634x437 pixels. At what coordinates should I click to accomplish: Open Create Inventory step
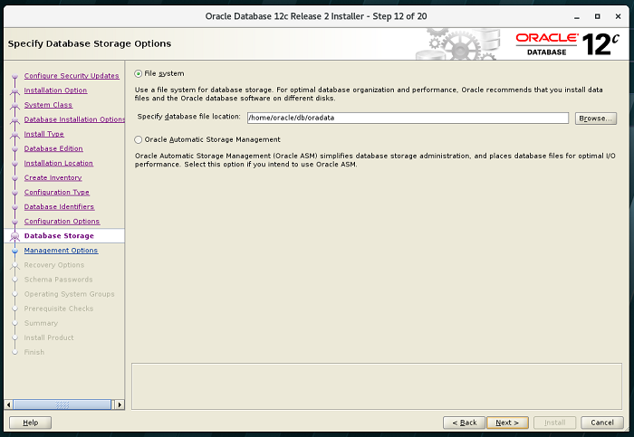[x=53, y=177]
